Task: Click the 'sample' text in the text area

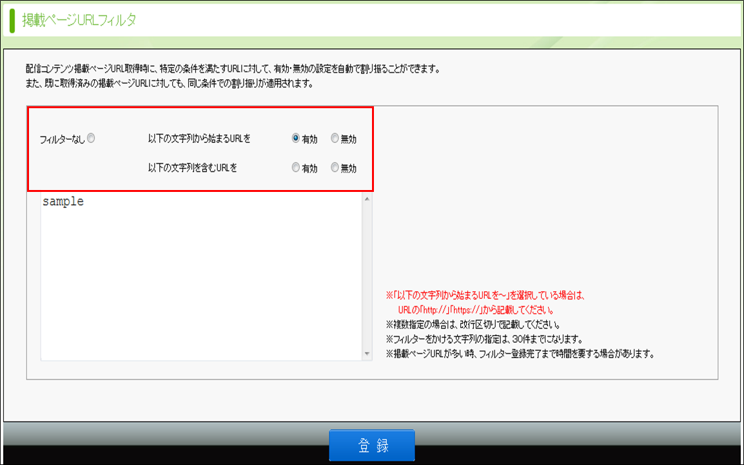Action: point(63,202)
